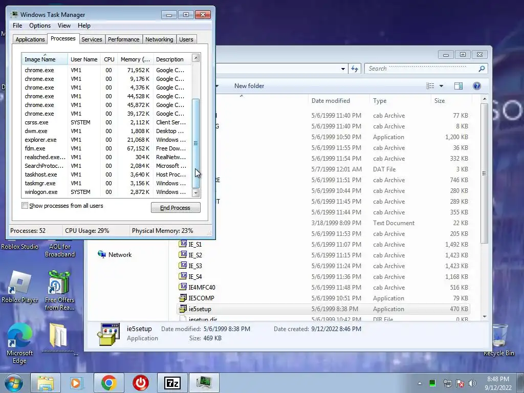The image size is (524, 393).
Task: Select the taskmgr.exe process row
Action: point(106,183)
